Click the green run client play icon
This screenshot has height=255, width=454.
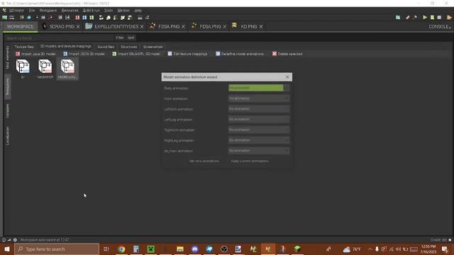425,17
